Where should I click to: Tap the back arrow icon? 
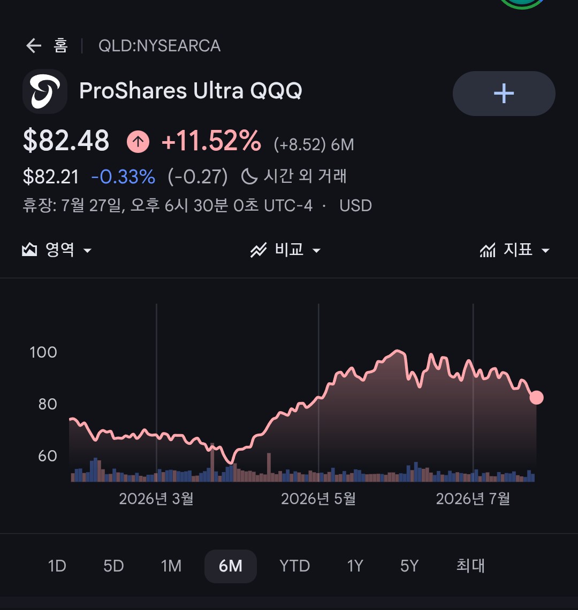34,46
